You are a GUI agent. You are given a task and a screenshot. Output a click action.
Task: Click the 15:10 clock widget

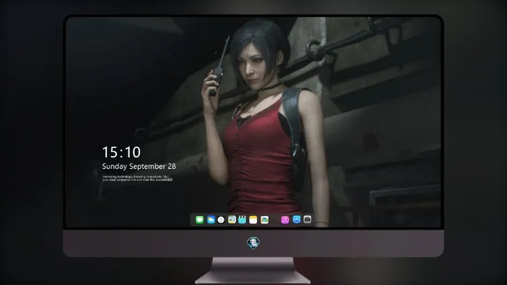coord(121,152)
